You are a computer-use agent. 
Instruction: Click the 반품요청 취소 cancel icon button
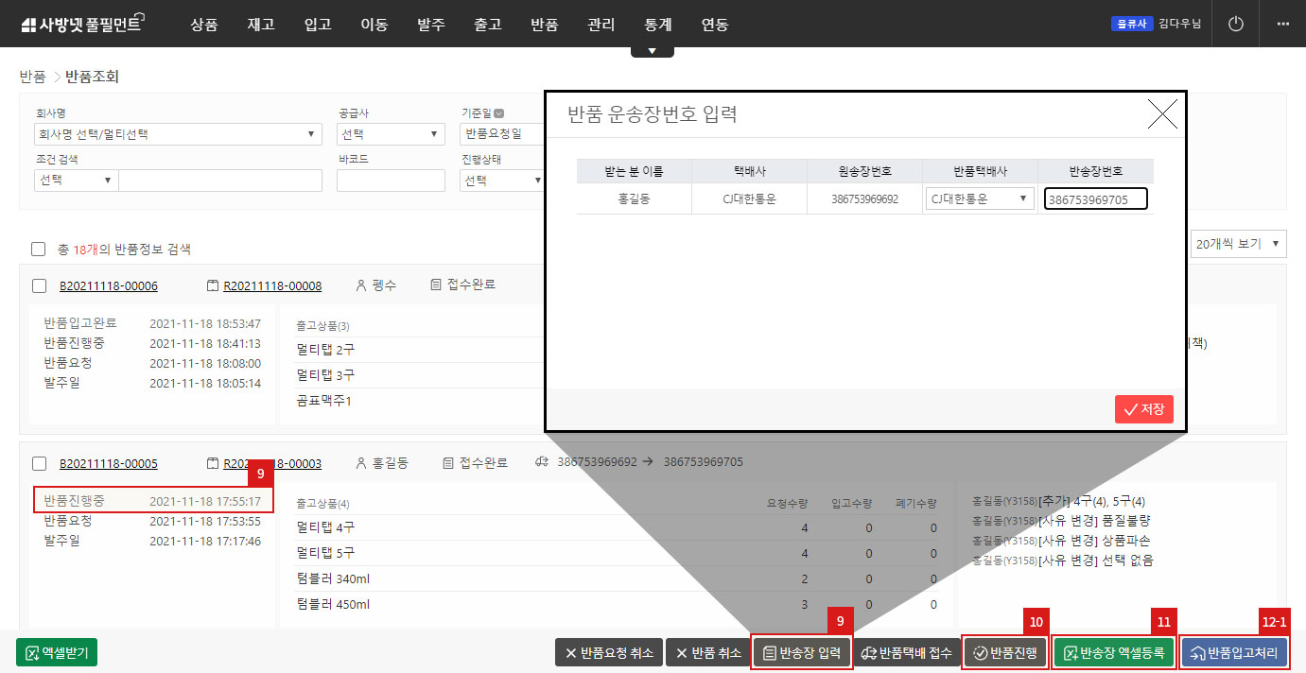pyautogui.click(x=608, y=651)
